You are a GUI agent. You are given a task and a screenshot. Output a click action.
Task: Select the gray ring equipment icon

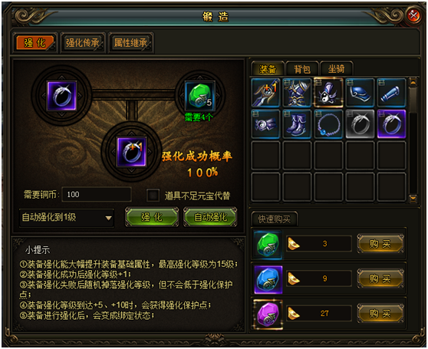pyautogui.click(x=360, y=124)
